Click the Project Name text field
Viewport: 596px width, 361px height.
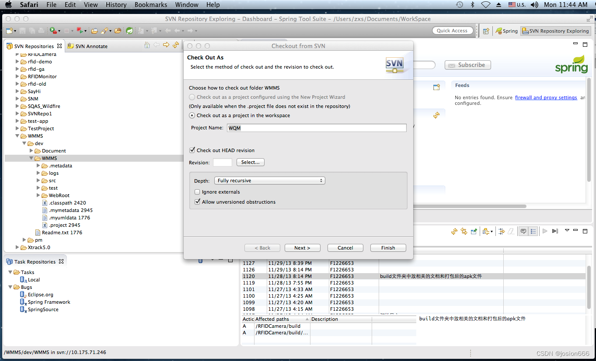point(317,128)
